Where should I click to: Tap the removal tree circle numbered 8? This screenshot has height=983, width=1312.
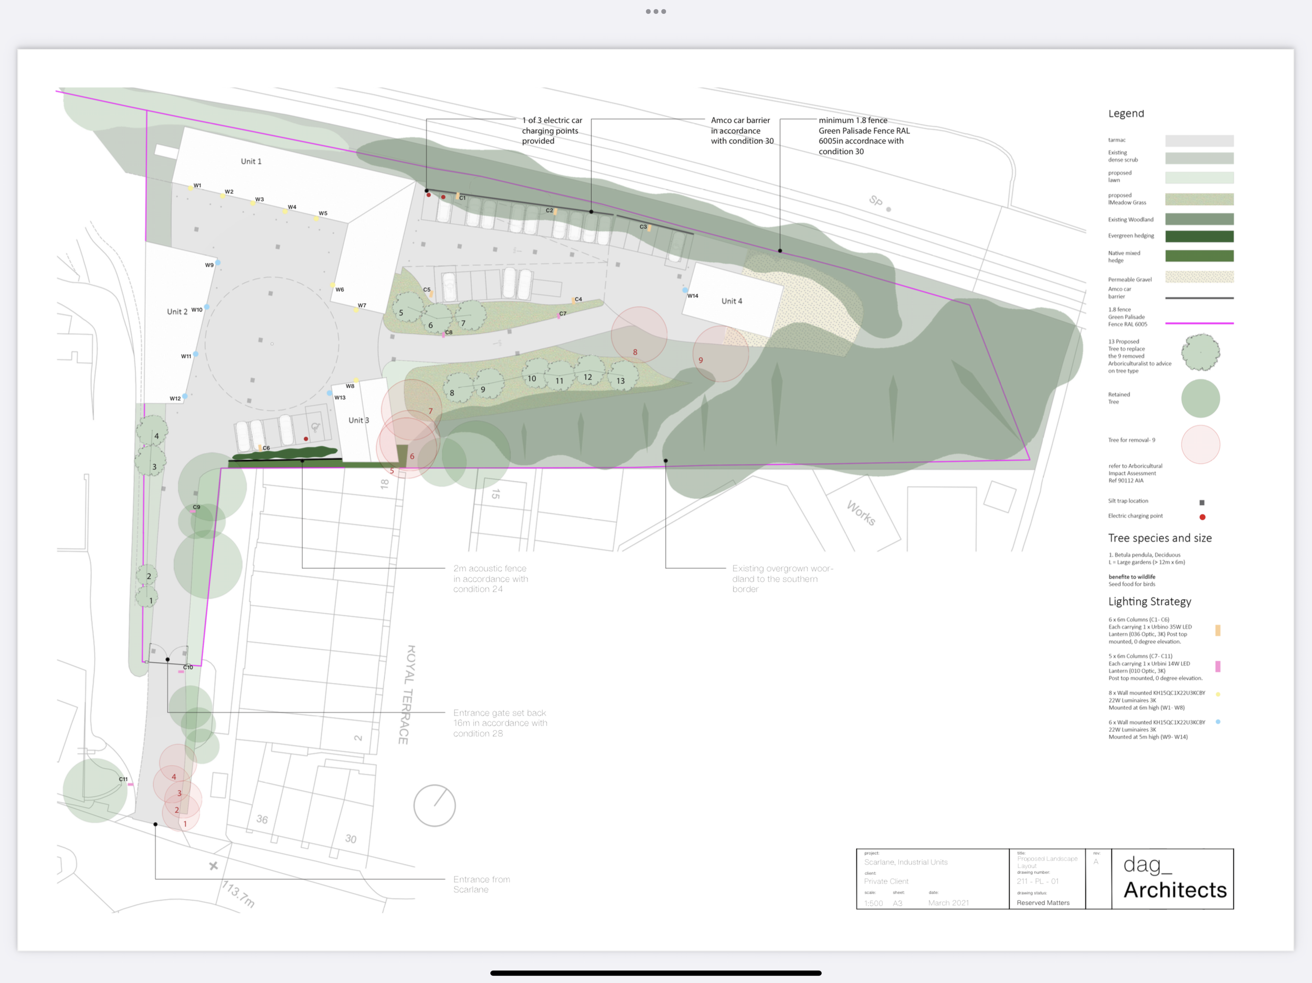coord(639,335)
